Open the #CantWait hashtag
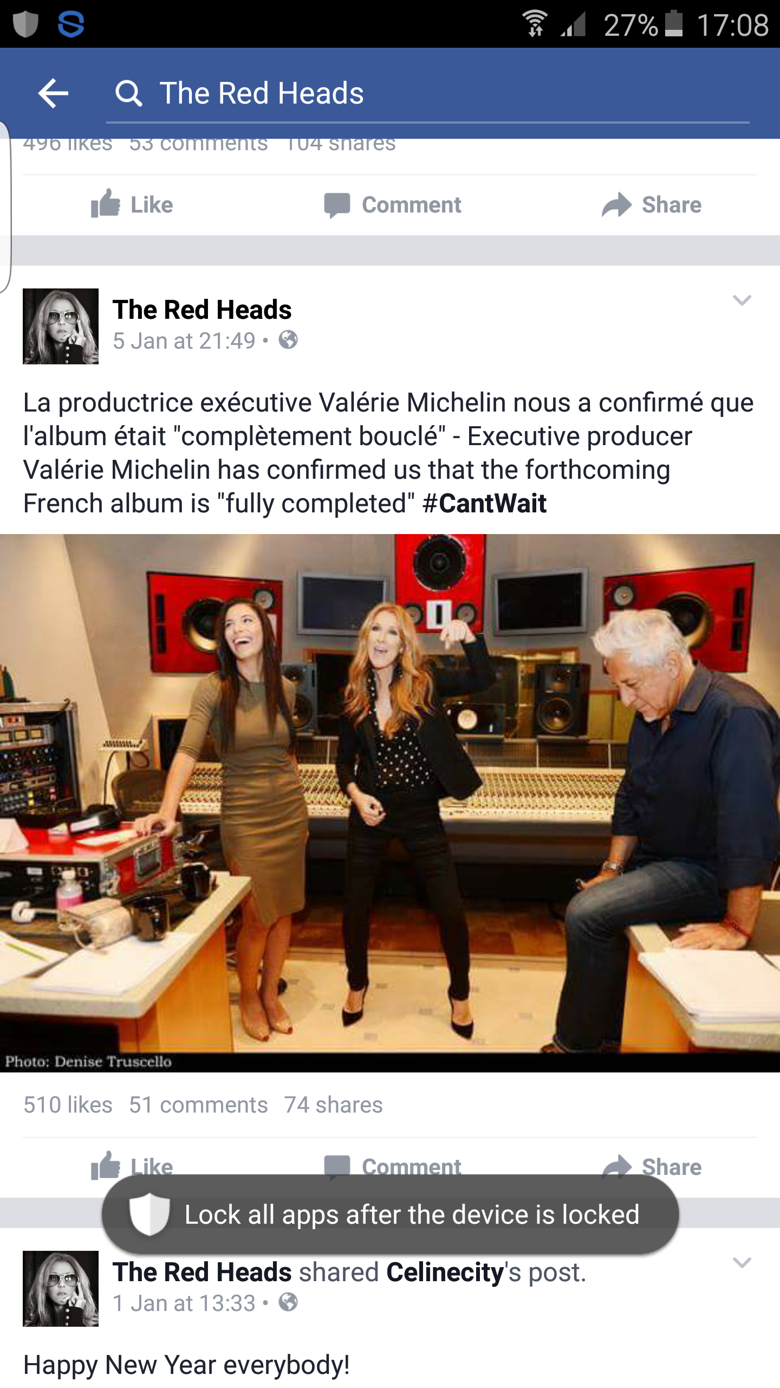This screenshot has width=780, height=1388. (x=484, y=503)
